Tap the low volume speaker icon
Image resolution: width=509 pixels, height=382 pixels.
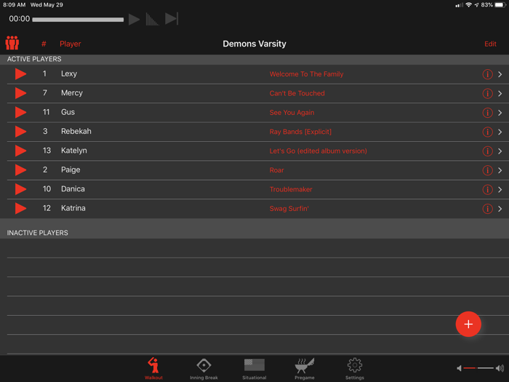(459, 368)
